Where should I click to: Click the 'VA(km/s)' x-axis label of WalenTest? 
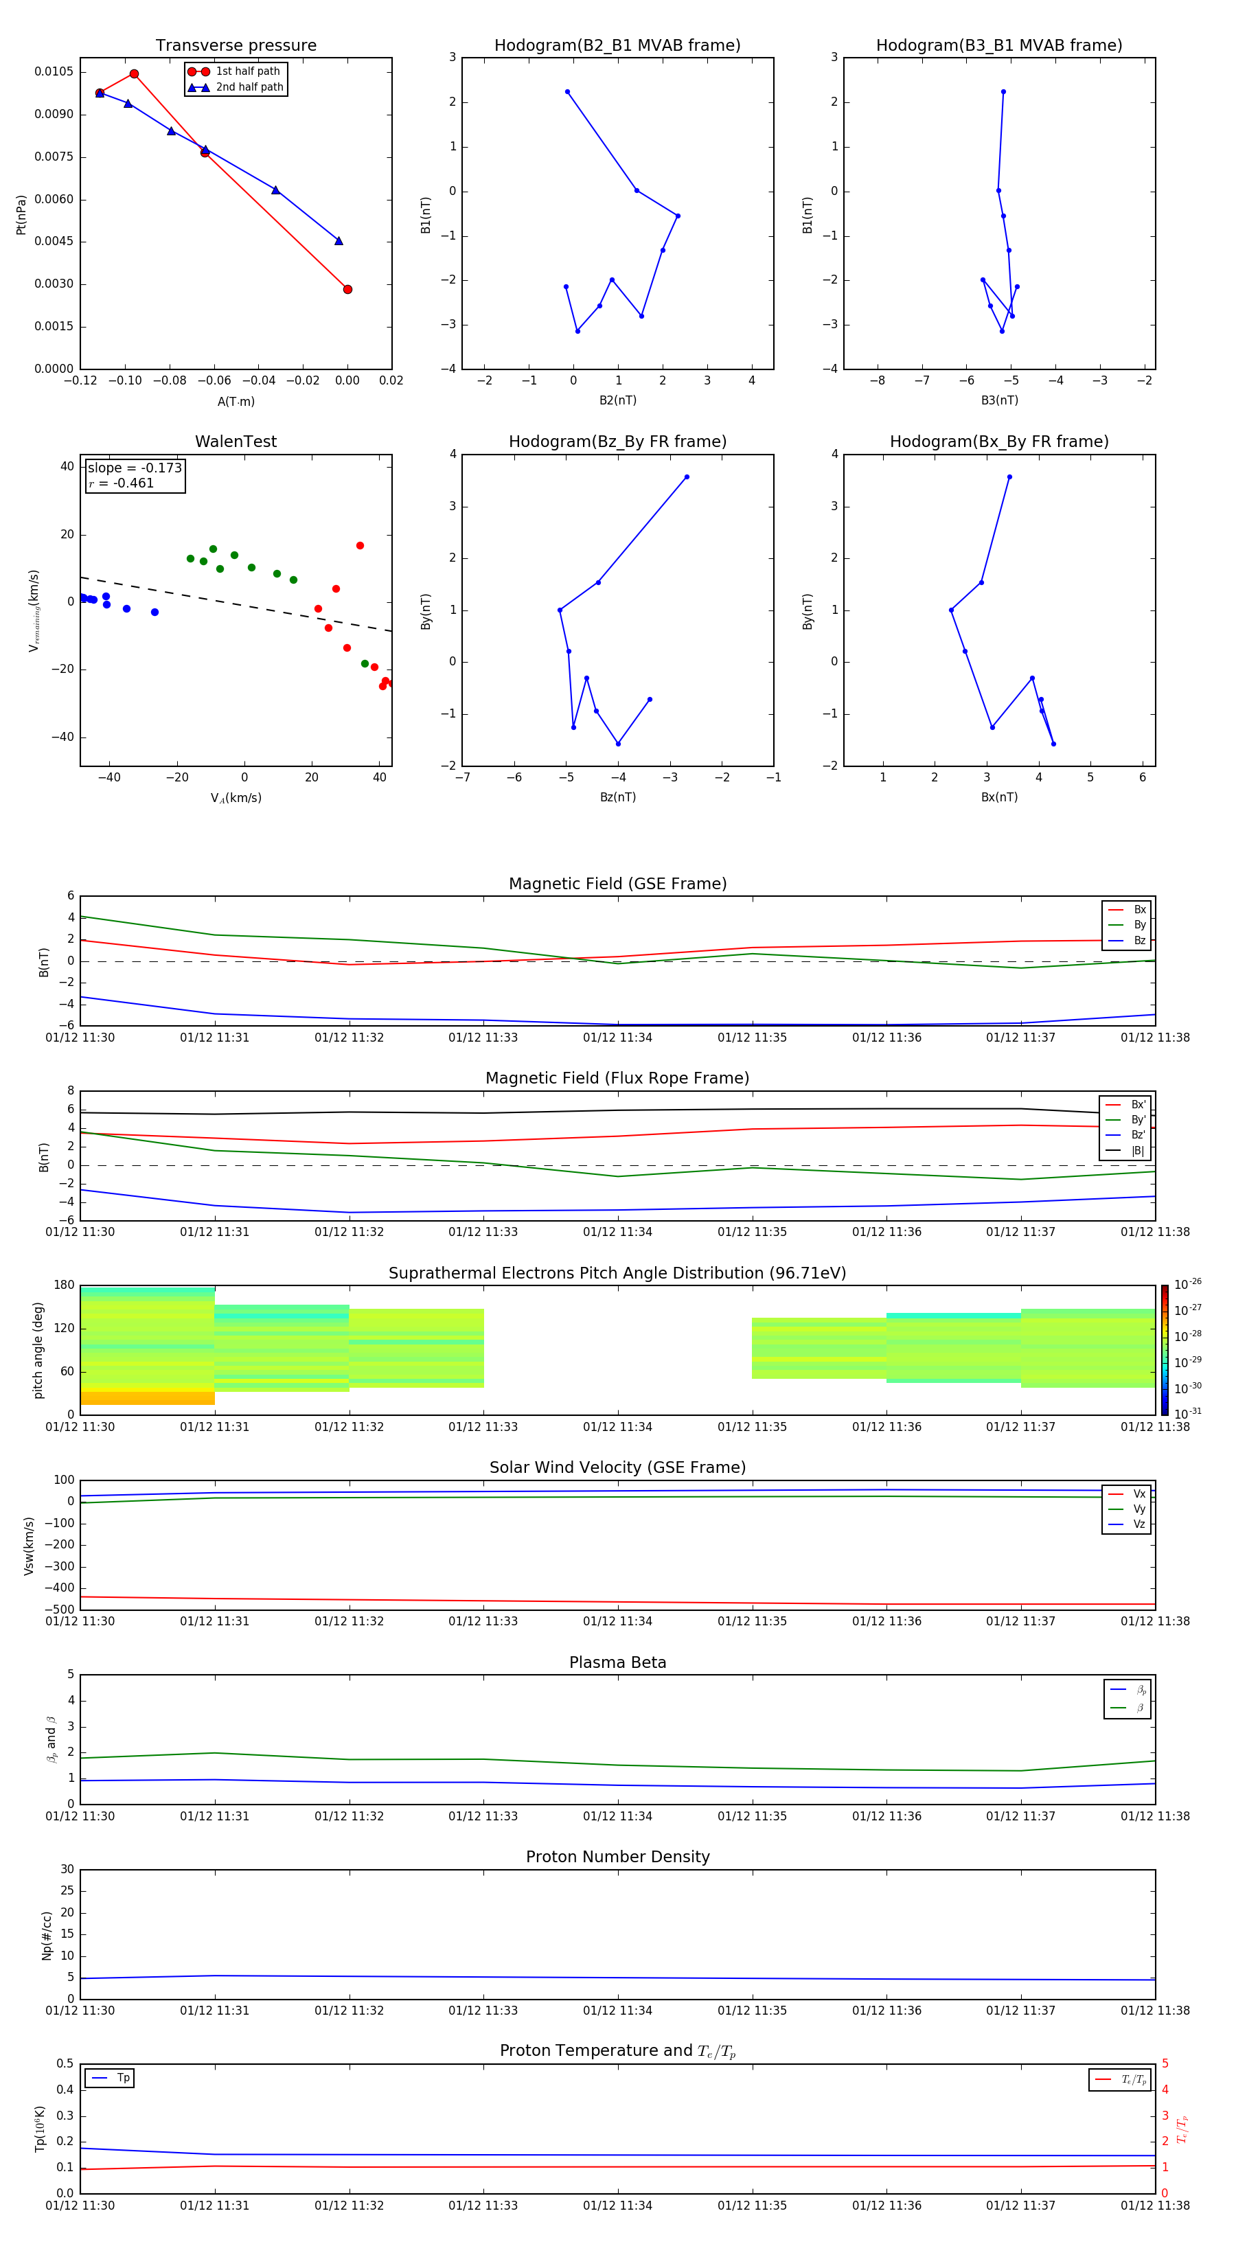236,798
